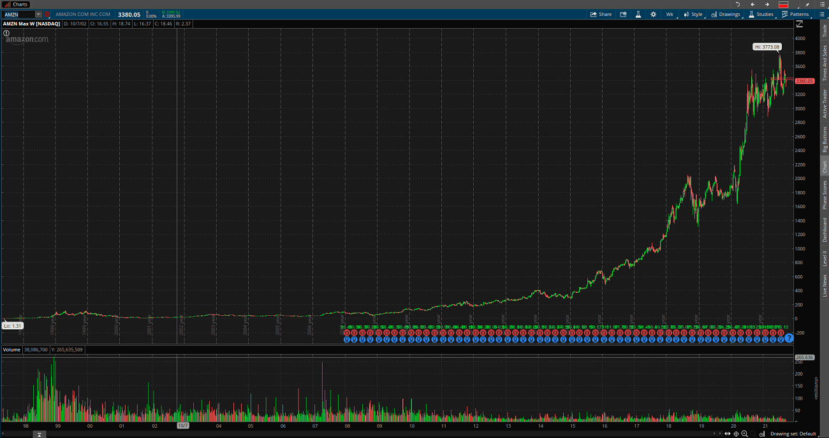Viewport: 829px width, 438px height.
Task: Toggle the chart auto-scale icon above price axis
Action: pyautogui.click(x=799, y=24)
